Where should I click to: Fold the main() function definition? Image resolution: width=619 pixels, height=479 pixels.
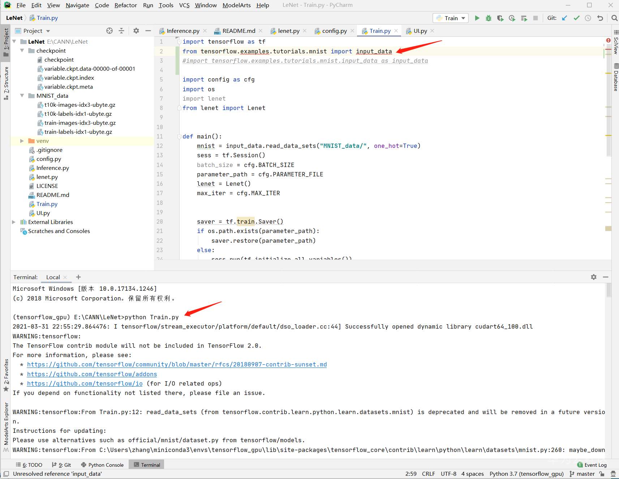click(179, 136)
